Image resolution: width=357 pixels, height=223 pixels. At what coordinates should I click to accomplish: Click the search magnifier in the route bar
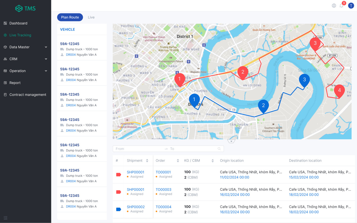click(219, 149)
